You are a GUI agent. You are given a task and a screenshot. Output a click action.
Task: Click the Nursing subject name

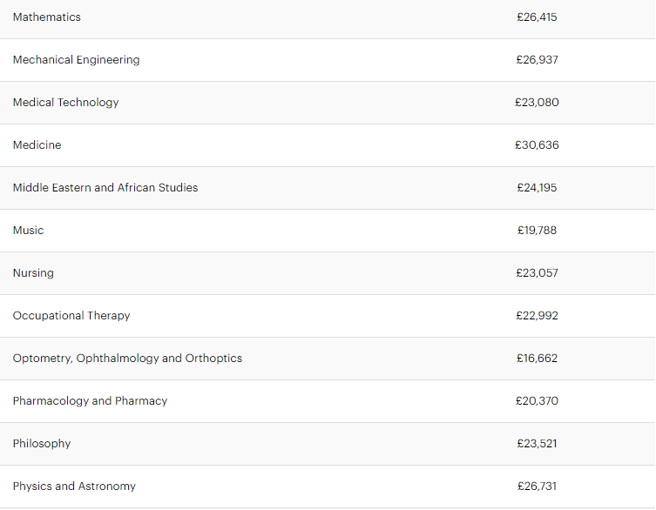click(x=33, y=273)
